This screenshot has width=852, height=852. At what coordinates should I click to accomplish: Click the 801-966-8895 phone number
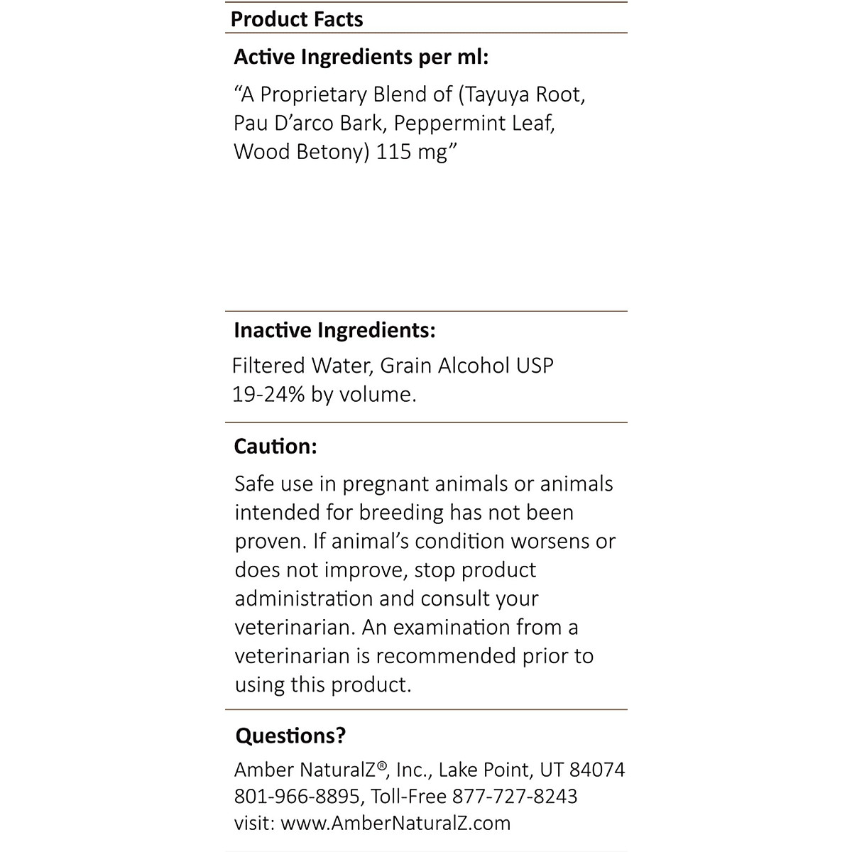297,797
